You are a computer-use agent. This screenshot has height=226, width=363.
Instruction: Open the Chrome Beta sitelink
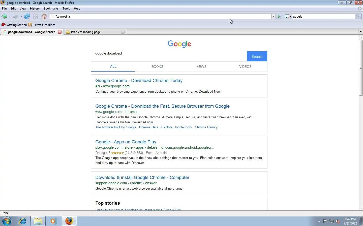149,127
